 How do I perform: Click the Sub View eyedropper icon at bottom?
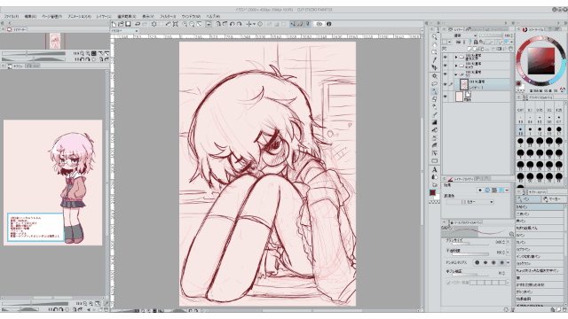(x=106, y=303)
